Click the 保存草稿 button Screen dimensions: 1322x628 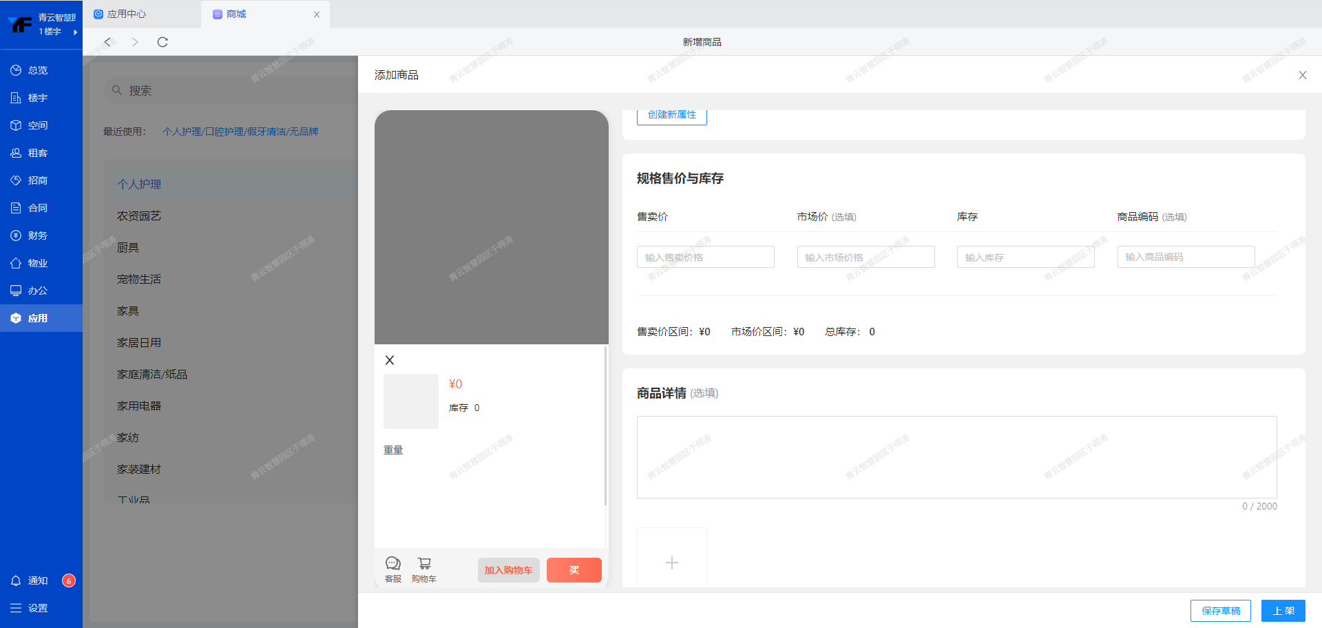pyautogui.click(x=1220, y=611)
